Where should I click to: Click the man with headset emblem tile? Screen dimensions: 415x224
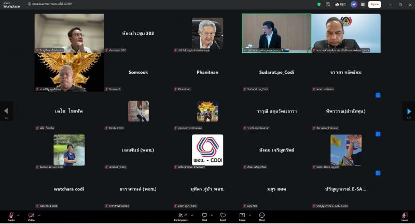click(346, 33)
